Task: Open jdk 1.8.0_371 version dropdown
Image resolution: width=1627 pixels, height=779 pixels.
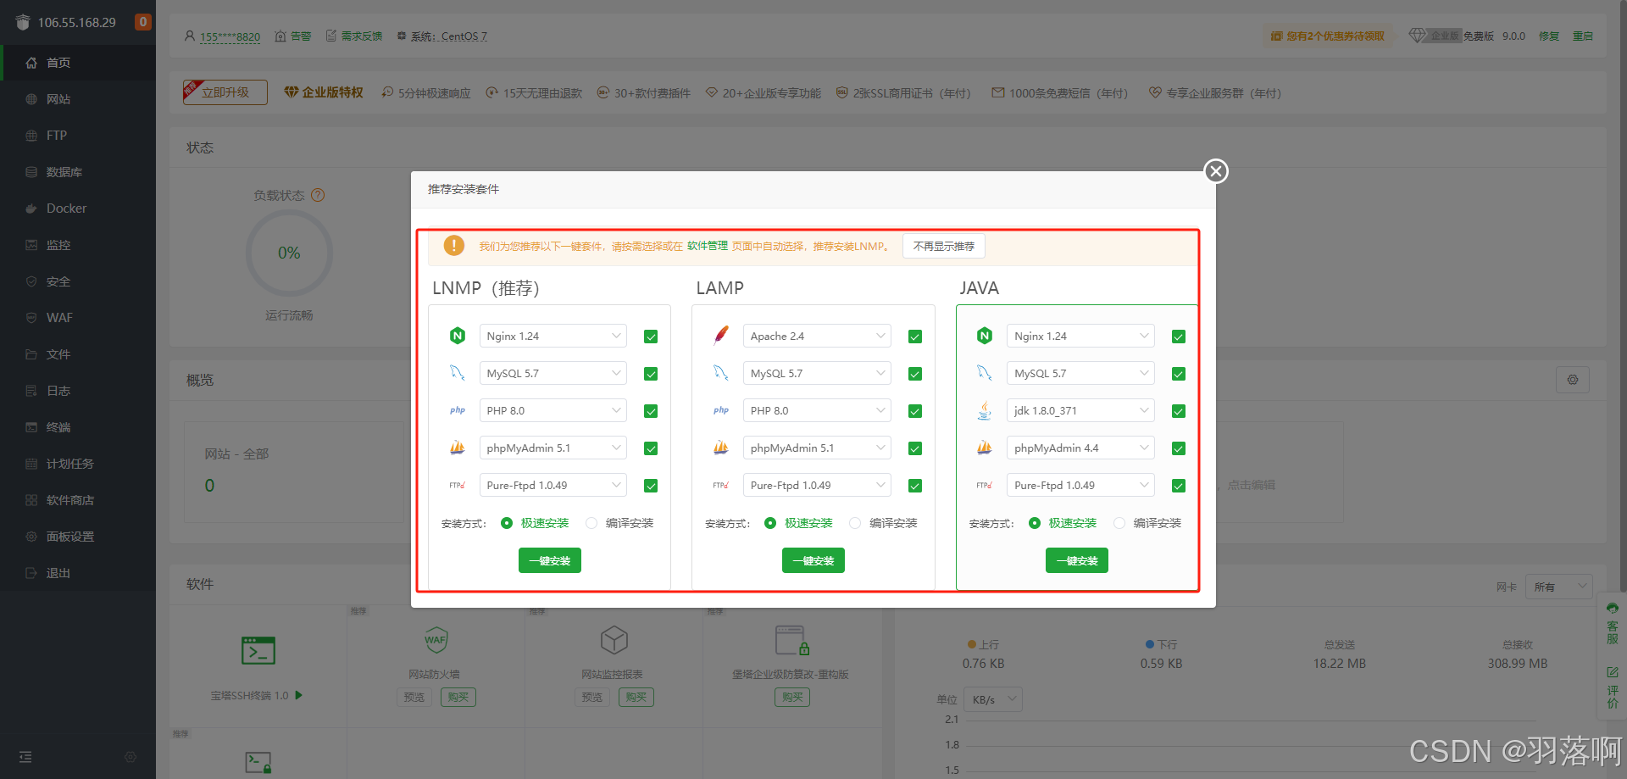Action: (1080, 410)
